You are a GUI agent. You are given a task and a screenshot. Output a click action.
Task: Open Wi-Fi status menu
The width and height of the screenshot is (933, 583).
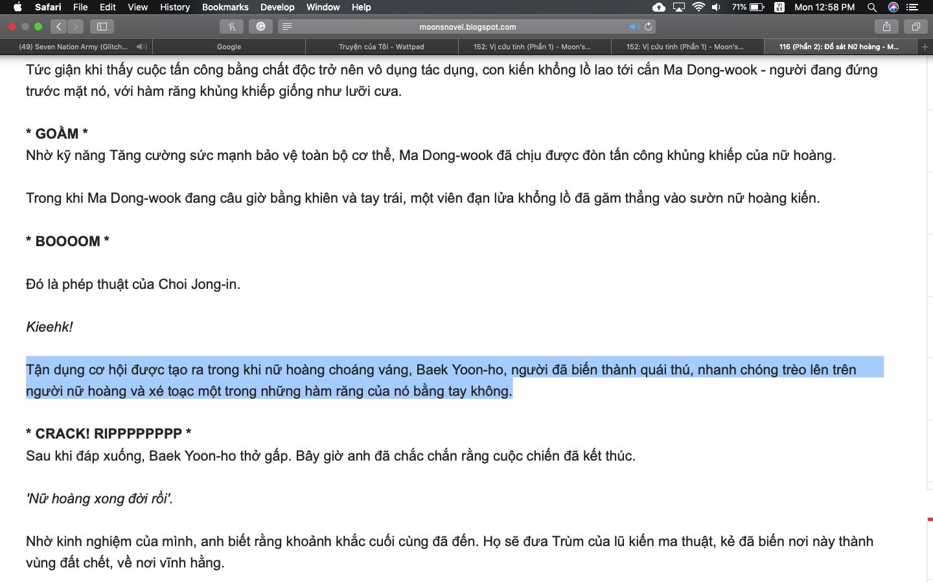click(698, 7)
